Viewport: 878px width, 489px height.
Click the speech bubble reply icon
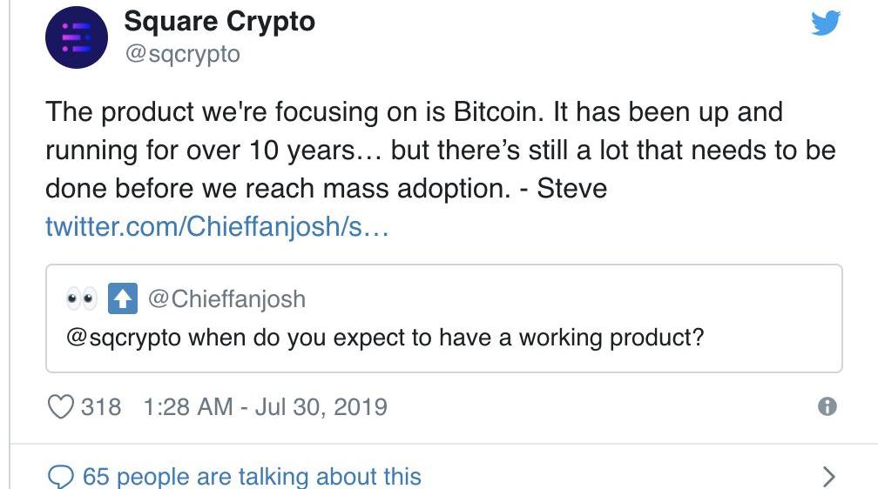pos(59,476)
